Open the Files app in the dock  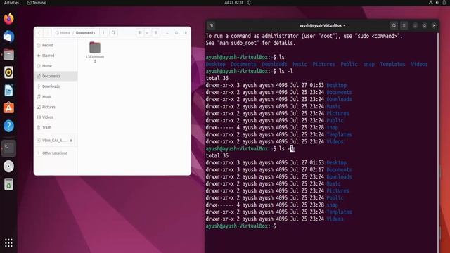click(8, 55)
